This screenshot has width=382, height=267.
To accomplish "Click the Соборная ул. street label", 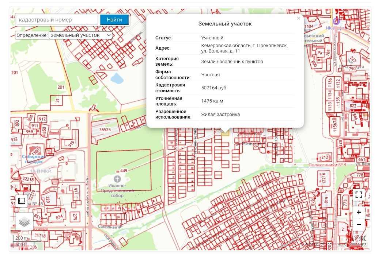I will click(110, 227).
